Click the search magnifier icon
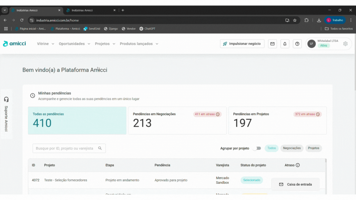356x200 pixels. click(x=100, y=148)
